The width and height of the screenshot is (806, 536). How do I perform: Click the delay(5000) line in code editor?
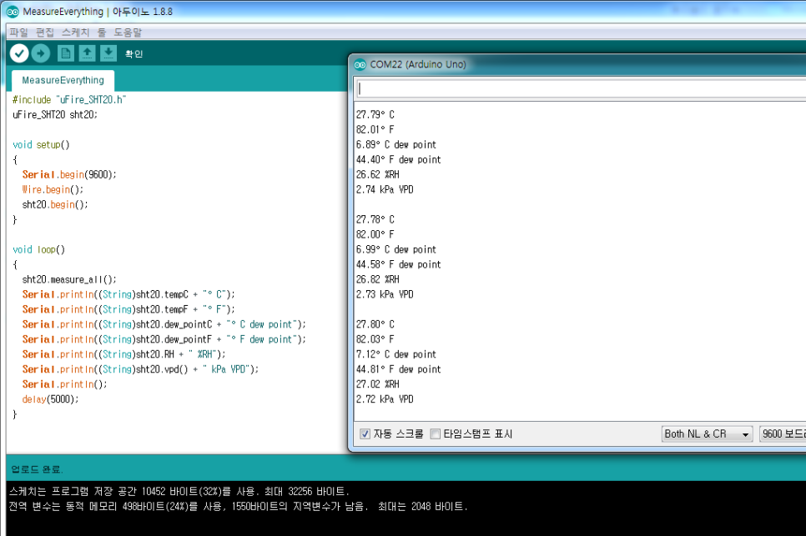coord(50,399)
